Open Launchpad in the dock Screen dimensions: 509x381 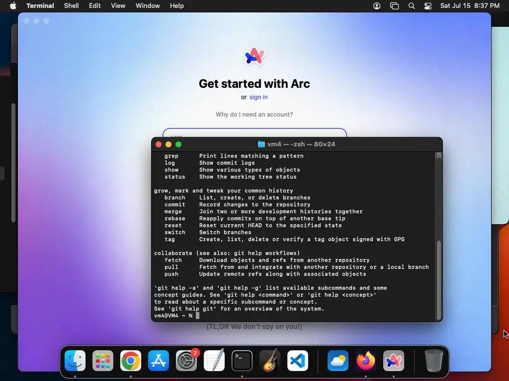tap(103, 361)
